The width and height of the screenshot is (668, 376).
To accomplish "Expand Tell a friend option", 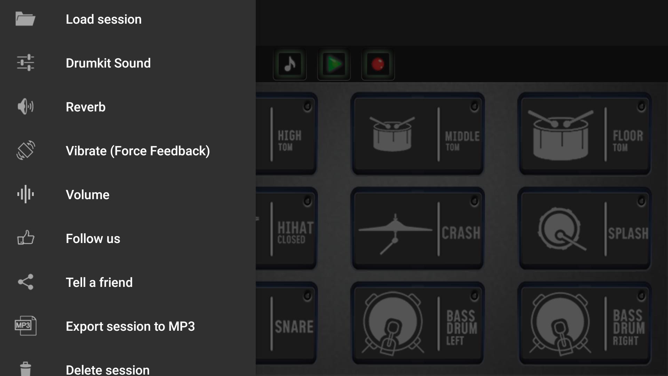I will [99, 282].
